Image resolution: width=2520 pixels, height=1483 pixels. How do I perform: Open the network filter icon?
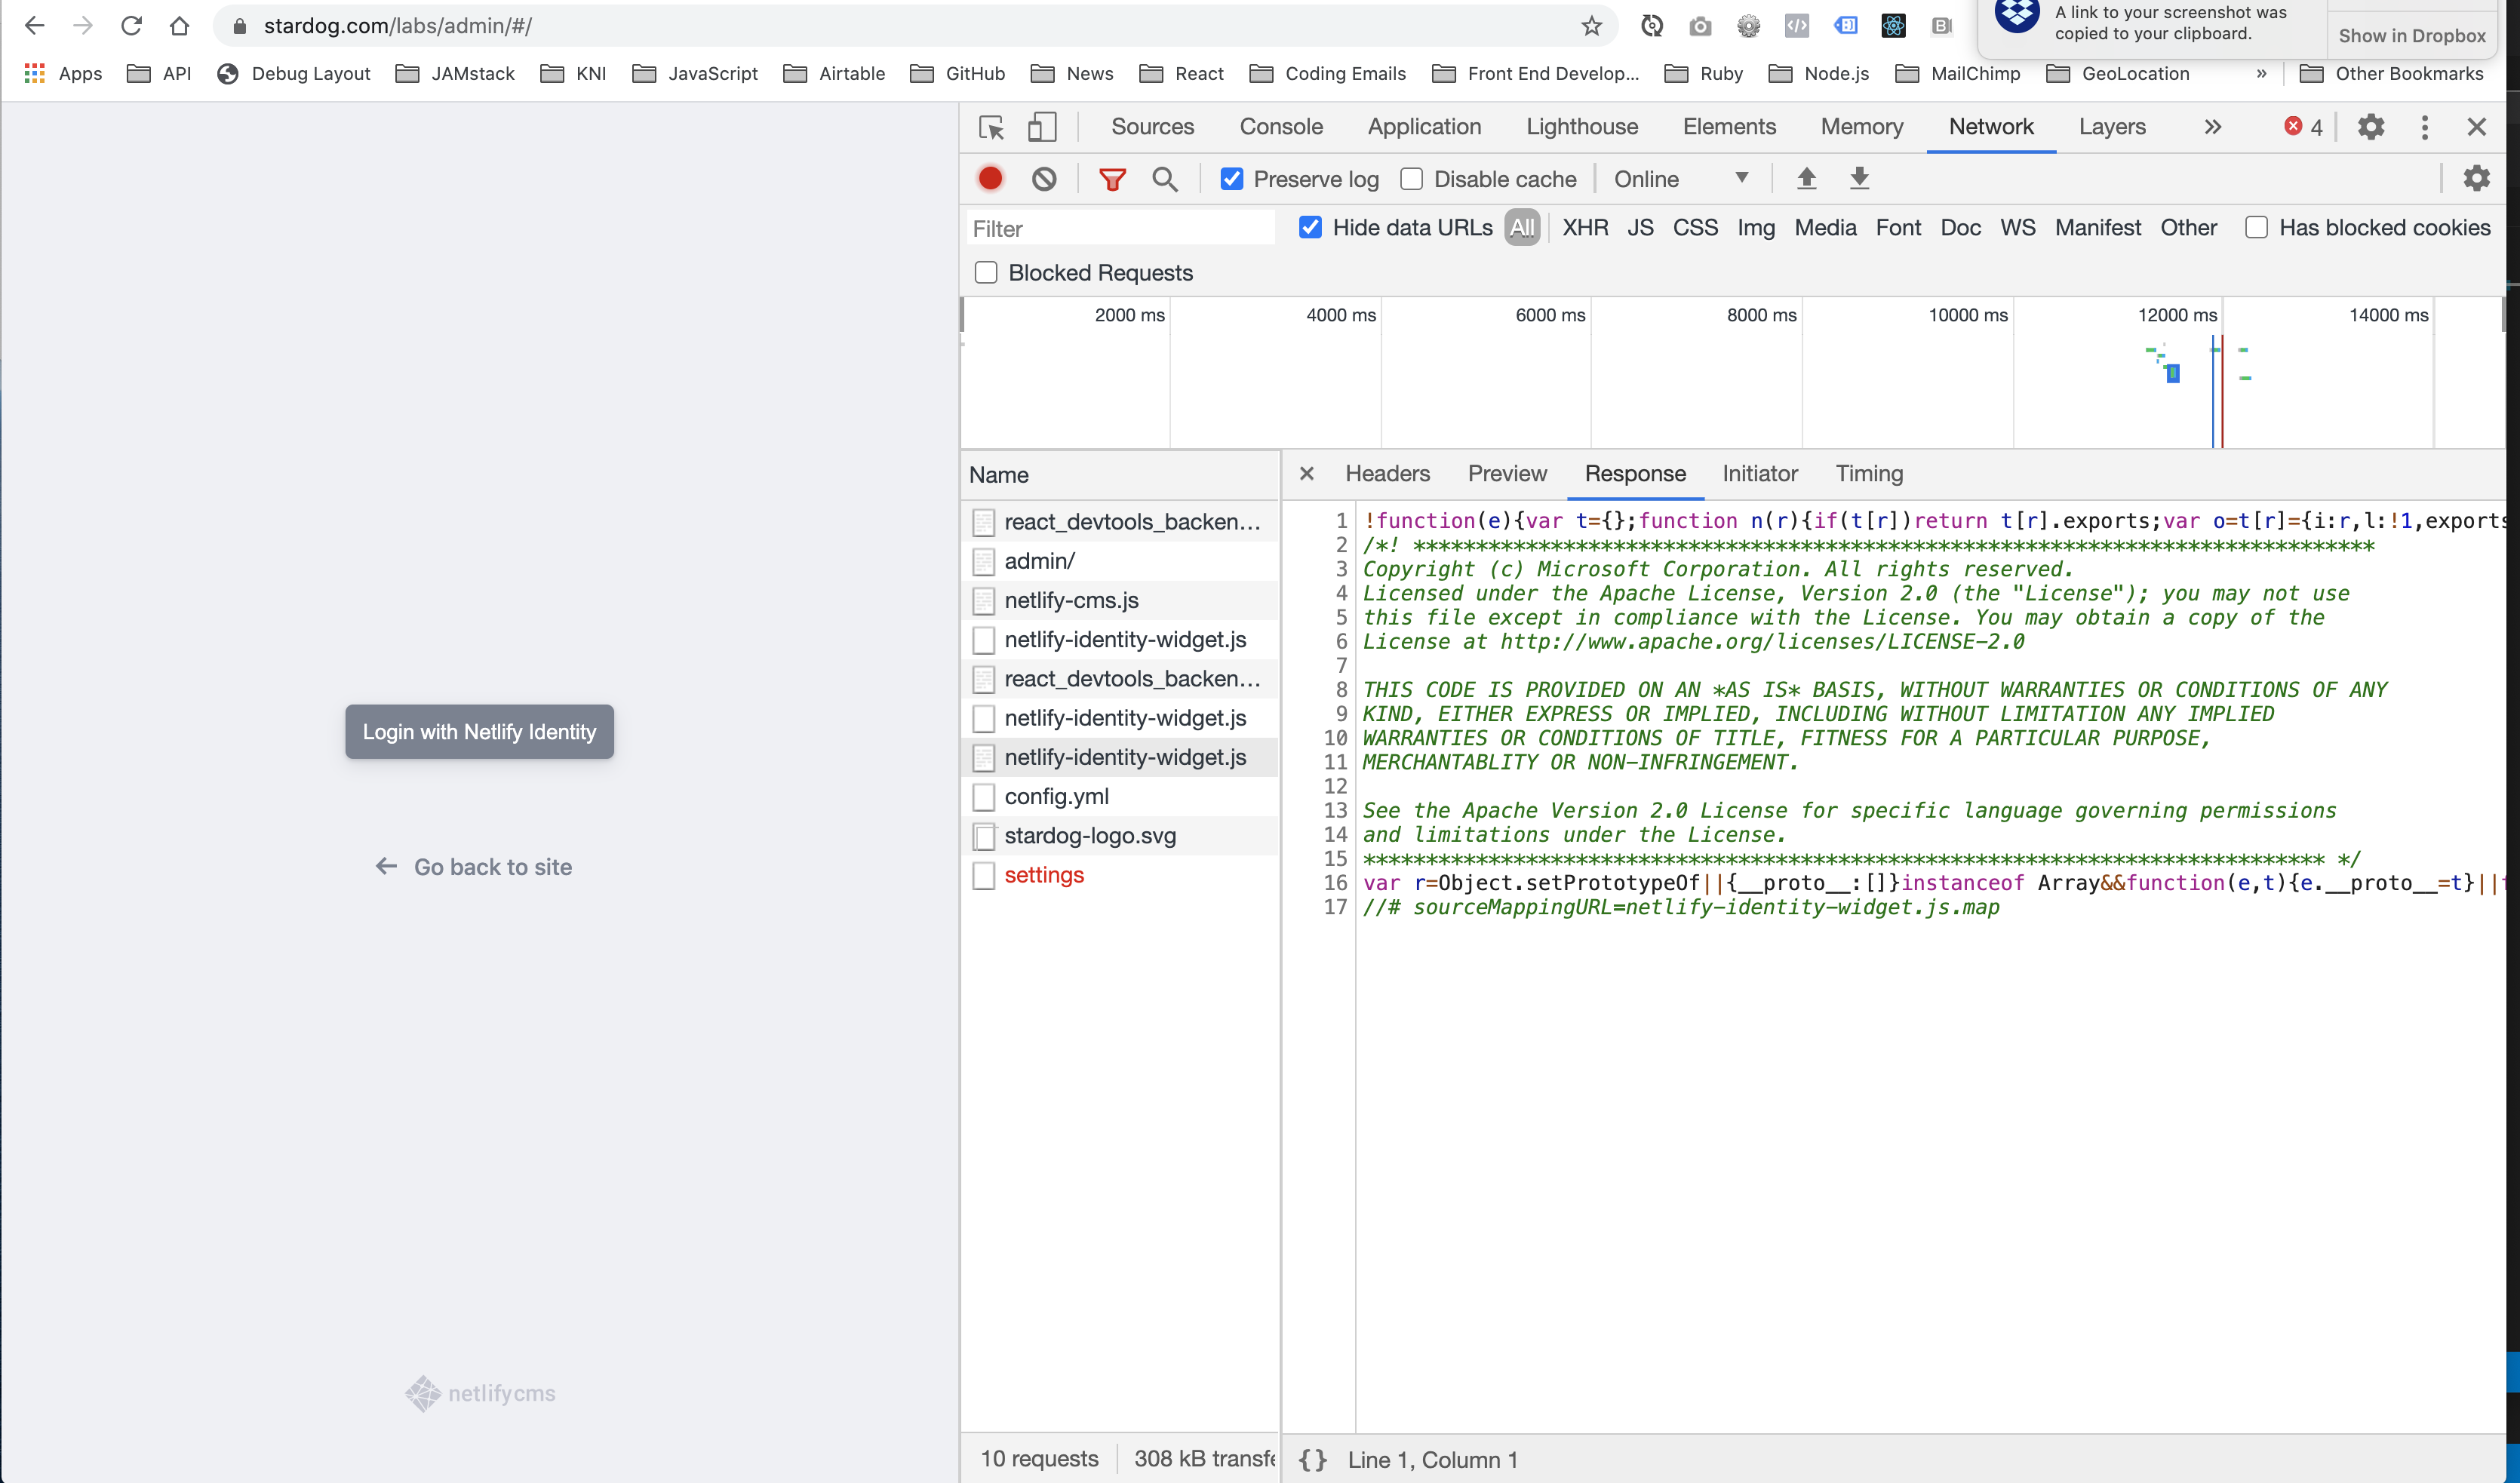coord(1112,178)
